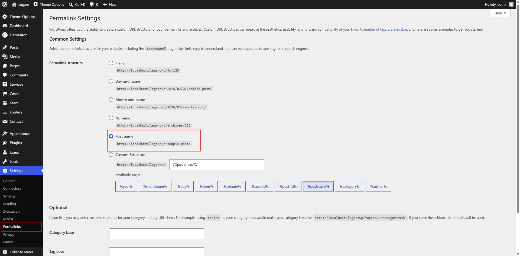This screenshot has height=256, width=520.
Task: Insert the %second% tag button
Action: coord(260,186)
